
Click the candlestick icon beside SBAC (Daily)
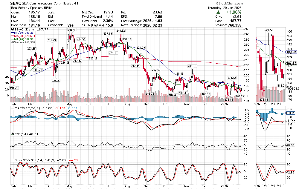point(12,30)
